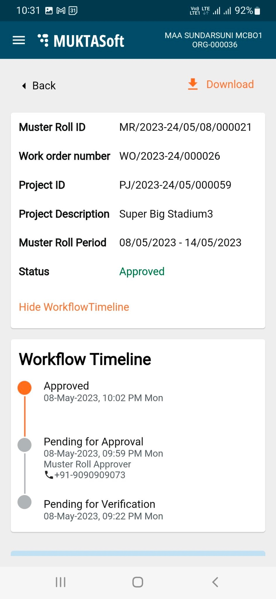The image size is (276, 599).
Task: Tap the MUKTASoft logo
Action: pos(81,41)
